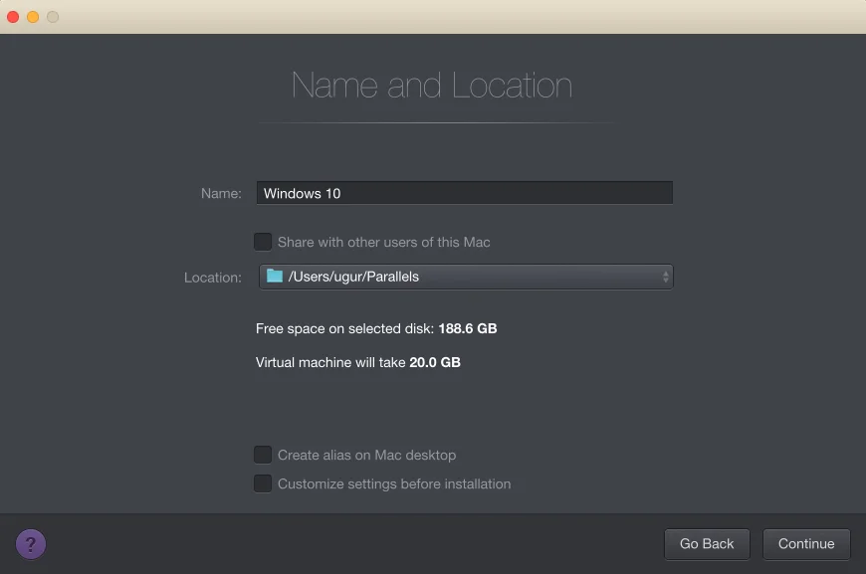The width and height of the screenshot is (866, 574).
Task: Check Customize settings before installation
Action: pos(263,484)
